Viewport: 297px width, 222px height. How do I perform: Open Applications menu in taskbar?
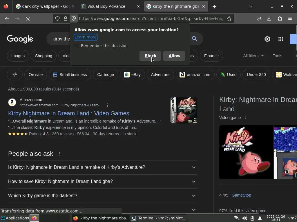coord(15,218)
